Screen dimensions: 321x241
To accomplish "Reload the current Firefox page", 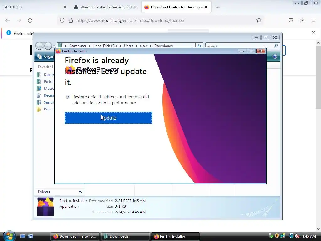I will click(x=30, y=20).
